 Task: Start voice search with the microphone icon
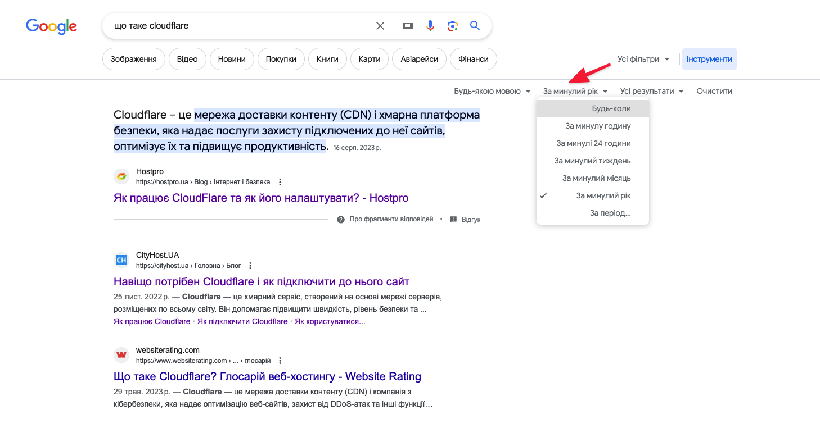coord(430,26)
